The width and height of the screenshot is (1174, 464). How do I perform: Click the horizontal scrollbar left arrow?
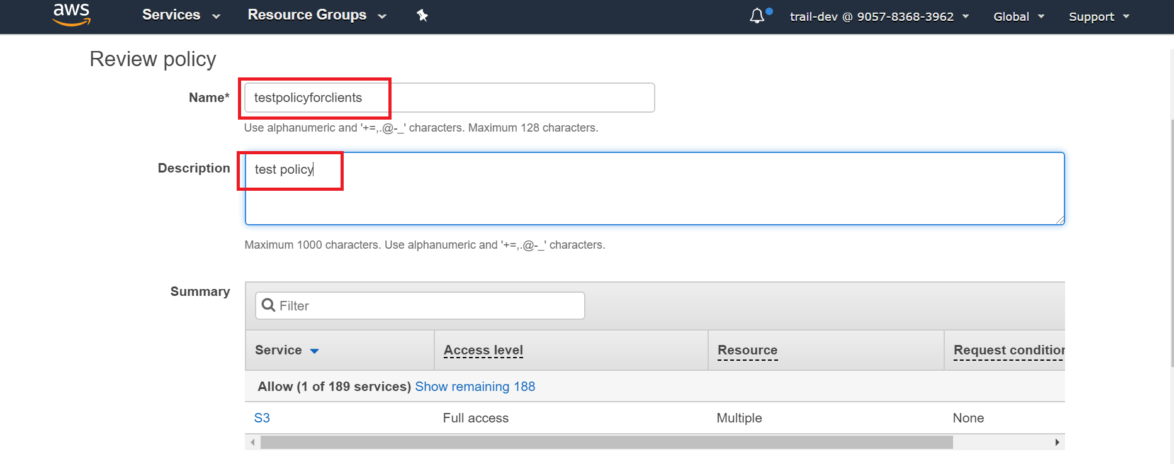point(252,443)
